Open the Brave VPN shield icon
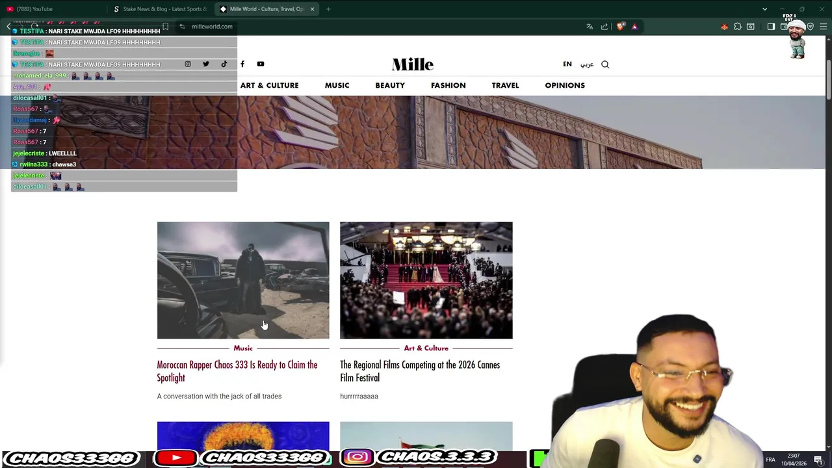Viewport: 832px width, 468px height. (810, 27)
